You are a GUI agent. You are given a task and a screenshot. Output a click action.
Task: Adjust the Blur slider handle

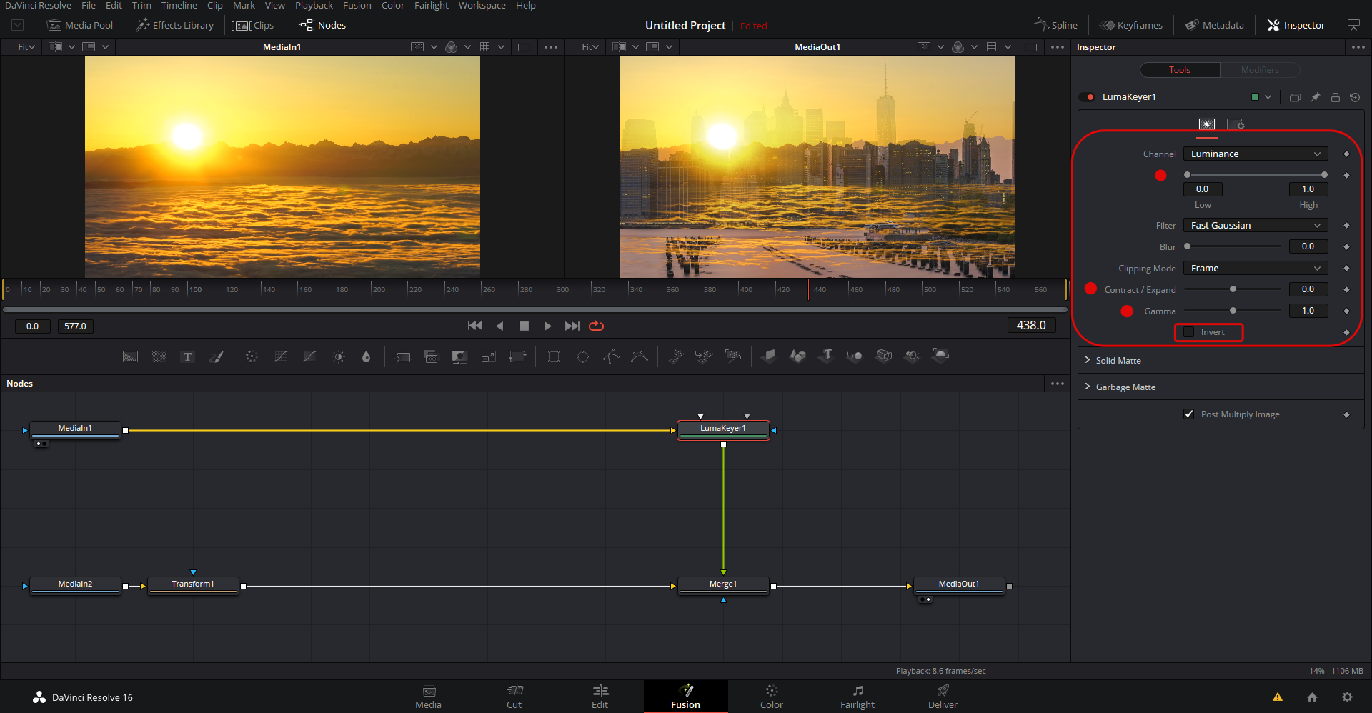1187,246
